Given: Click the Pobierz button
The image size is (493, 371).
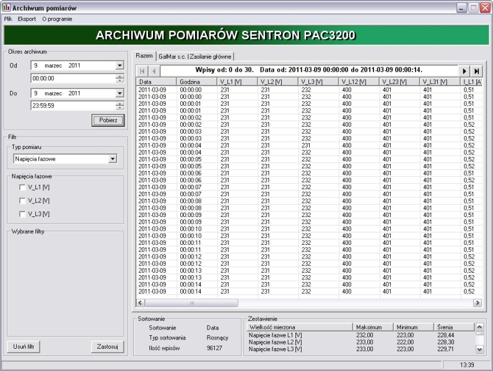Looking at the screenshot, I should [x=108, y=120].
